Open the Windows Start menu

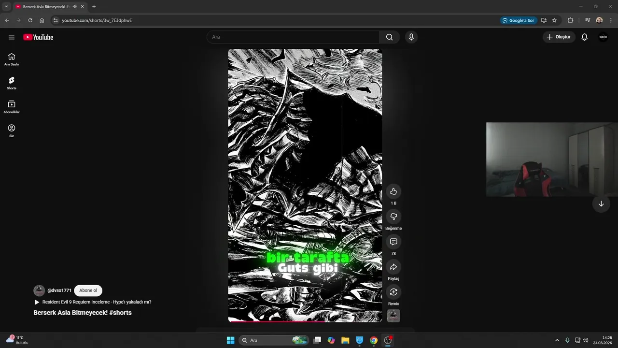coord(230,340)
